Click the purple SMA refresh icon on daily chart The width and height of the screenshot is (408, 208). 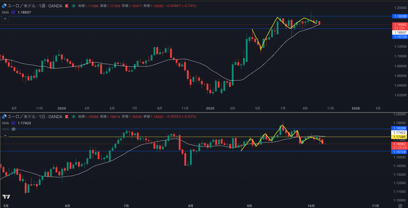click(13, 123)
